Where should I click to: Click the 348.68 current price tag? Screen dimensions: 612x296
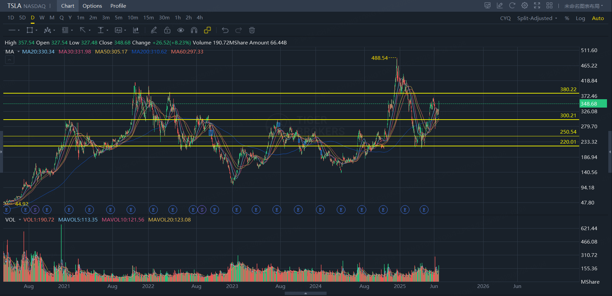point(593,104)
